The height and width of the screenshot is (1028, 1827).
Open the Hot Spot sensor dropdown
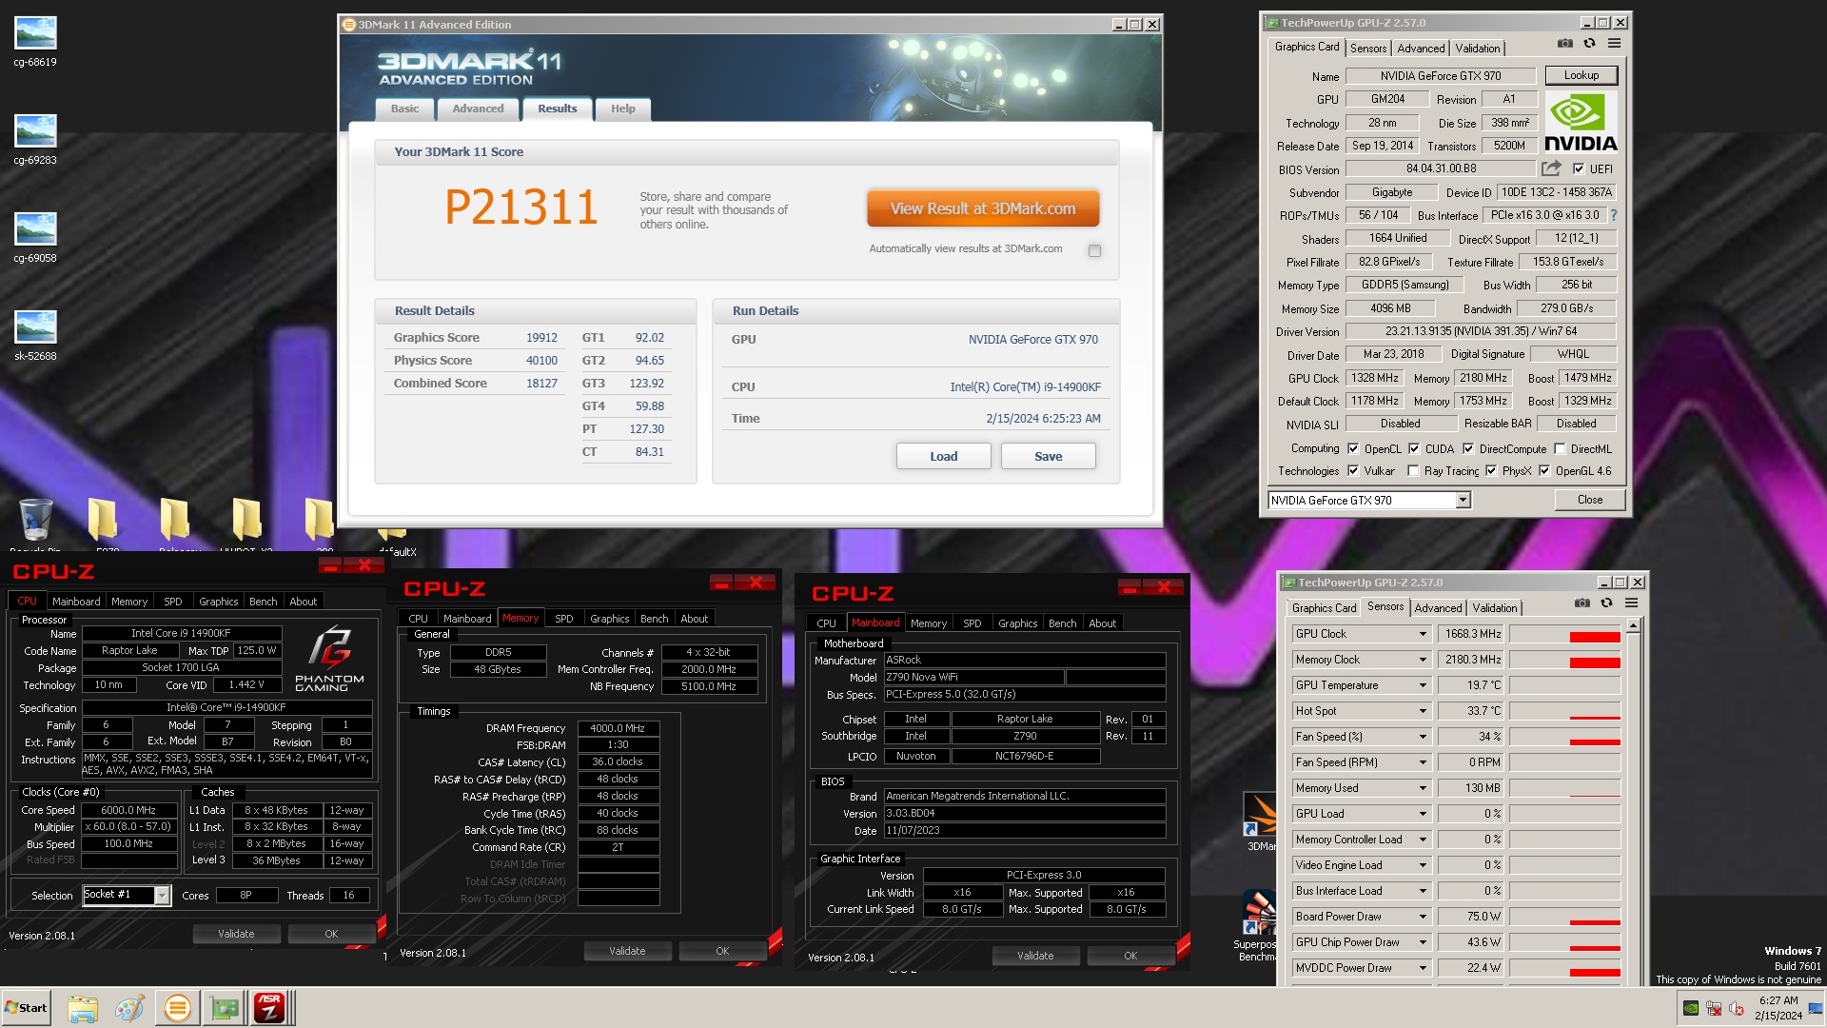tap(1423, 711)
